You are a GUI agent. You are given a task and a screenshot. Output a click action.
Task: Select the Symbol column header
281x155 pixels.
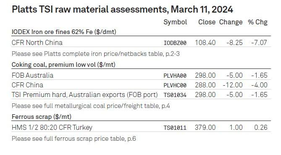pyautogui.click(x=175, y=22)
